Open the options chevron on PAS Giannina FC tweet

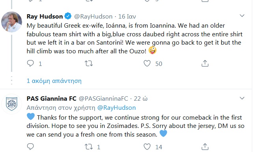[242, 98]
